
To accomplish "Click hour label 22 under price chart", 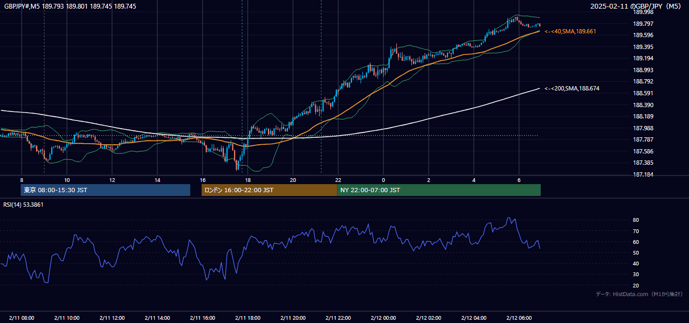I will [338, 180].
